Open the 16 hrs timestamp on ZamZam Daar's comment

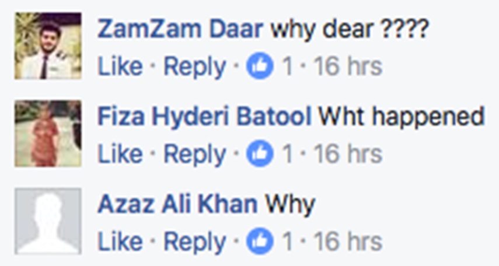[348, 66]
